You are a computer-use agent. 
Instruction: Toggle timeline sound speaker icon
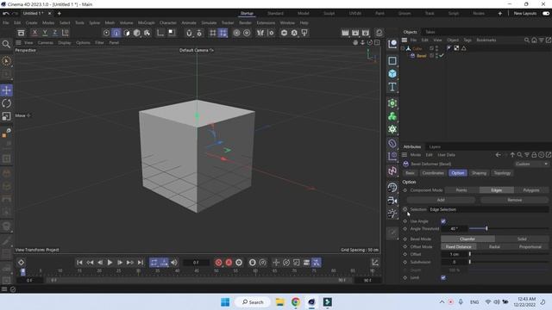coord(174,263)
